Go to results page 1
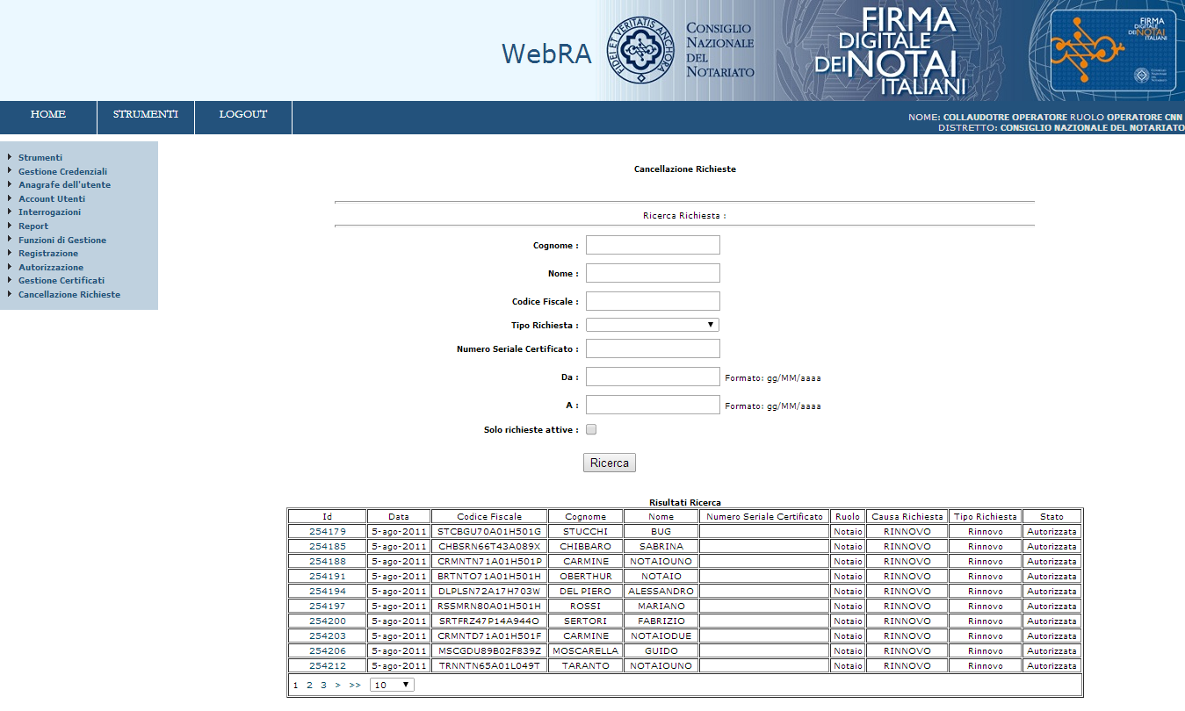The image size is (1185, 711). tap(296, 685)
